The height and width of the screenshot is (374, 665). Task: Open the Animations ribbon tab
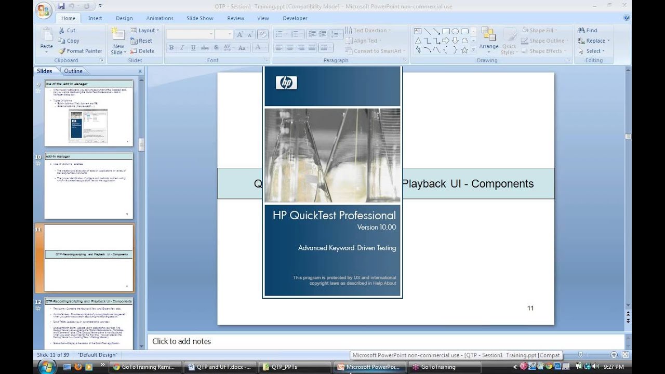pyautogui.click(x=160, y=18)
